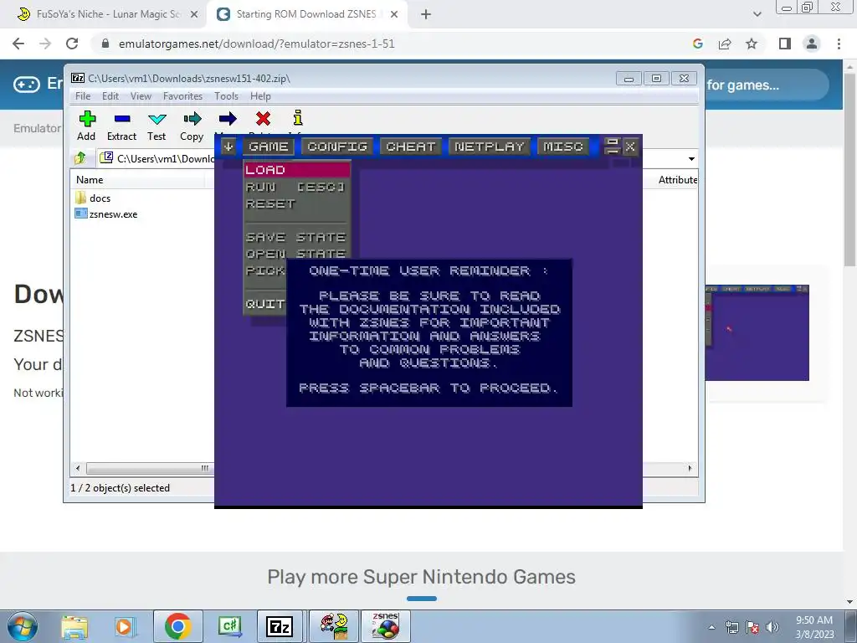This screenshot has height=643, width=857.
Task: Click the 7-Zip scrollbar right arrow
Action: (x=690, y=468)
